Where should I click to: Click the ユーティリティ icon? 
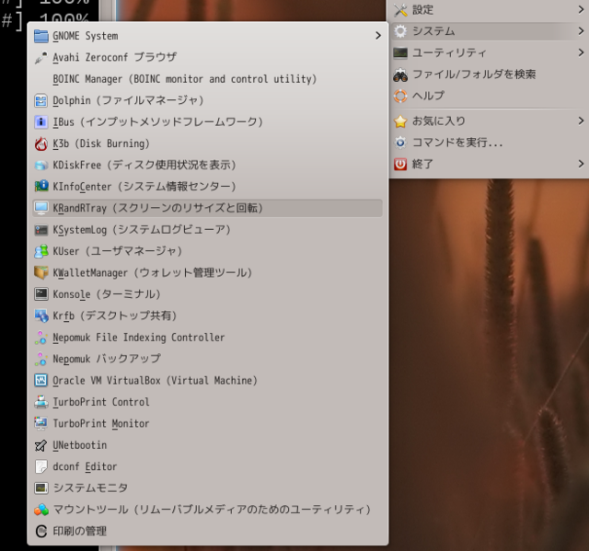(x=400, y=53)
